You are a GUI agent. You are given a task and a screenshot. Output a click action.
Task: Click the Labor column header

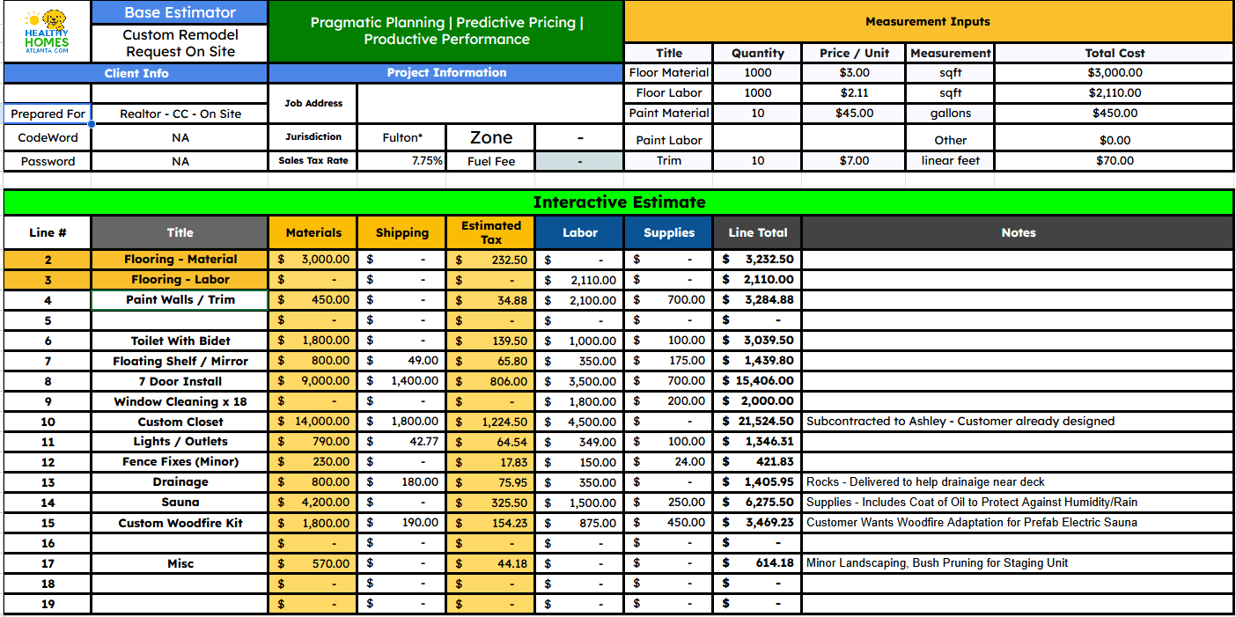tap(580, 232)
